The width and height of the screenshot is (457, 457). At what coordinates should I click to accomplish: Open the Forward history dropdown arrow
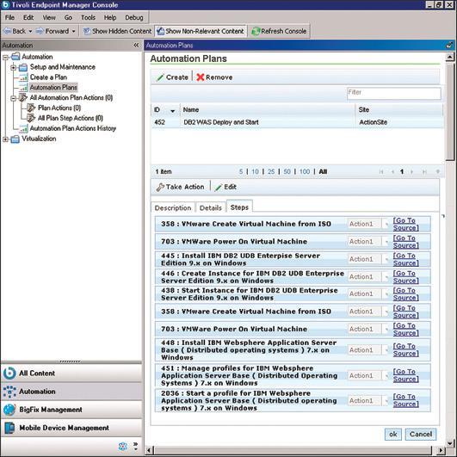[x=73, y=31]
